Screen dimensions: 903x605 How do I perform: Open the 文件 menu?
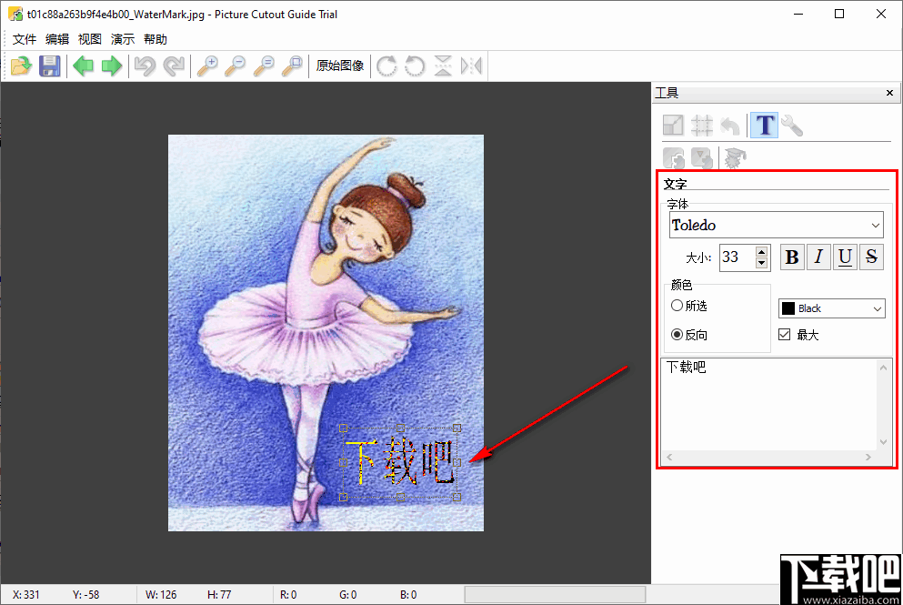pyautogui.click(x=25, y=39)
